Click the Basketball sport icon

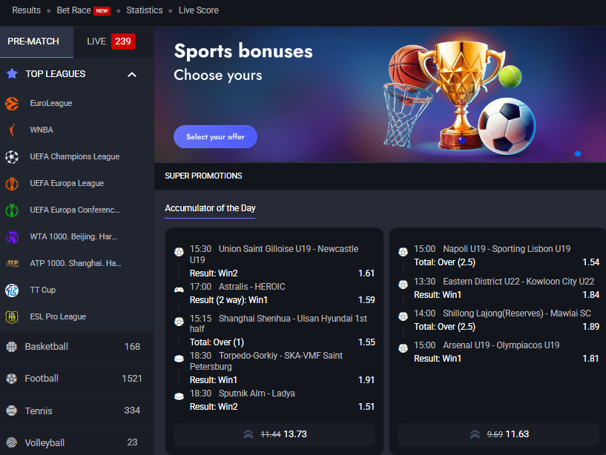[x=12, y=347]
